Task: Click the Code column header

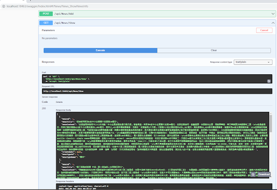Action: pyautogui.click(x=45, y=102)
